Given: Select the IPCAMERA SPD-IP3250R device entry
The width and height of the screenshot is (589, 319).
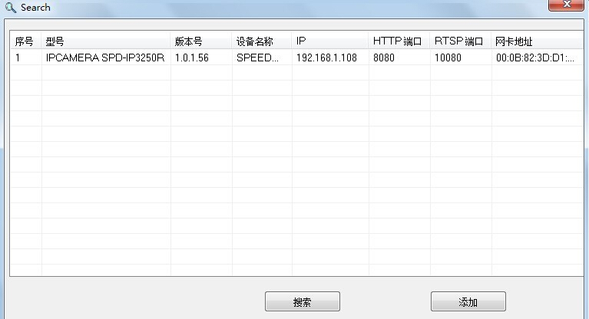Looking at the screenshot, I should tap(105, 58).
